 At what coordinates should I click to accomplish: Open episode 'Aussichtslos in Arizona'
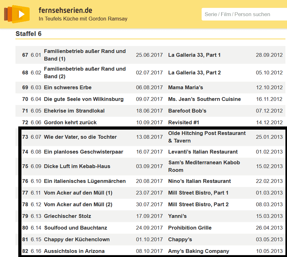(x=74, y=251)
